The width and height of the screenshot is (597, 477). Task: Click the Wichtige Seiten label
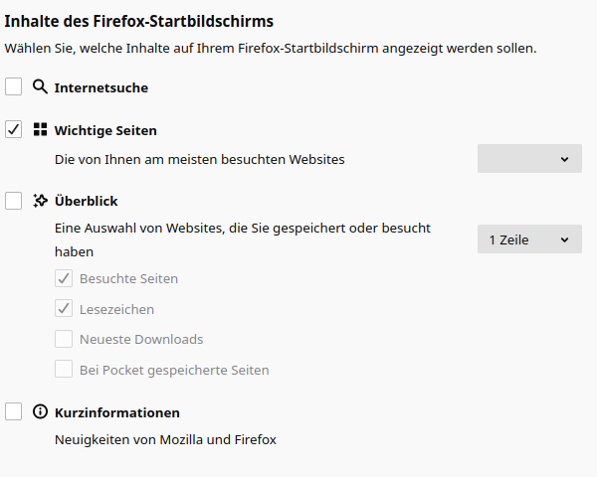pyautogui.click(x=105, y=130)
